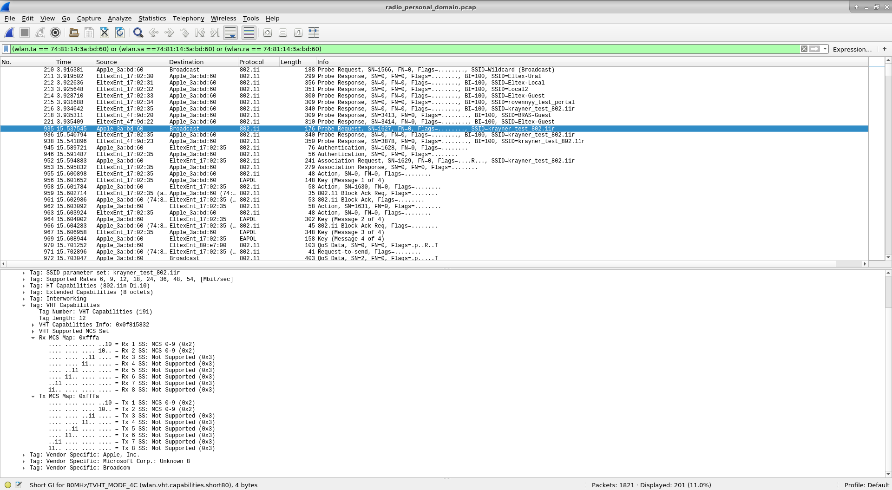Click the zoom in toolbar icon

point(268,33)
